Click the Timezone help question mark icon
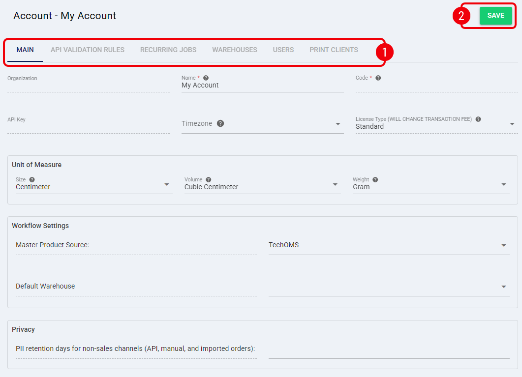The height and width of the screenshot is (377, 522). 220,123
